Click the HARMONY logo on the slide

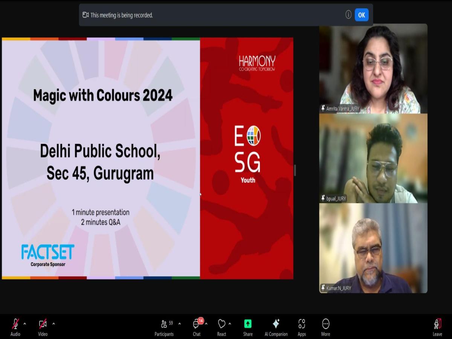257,63
